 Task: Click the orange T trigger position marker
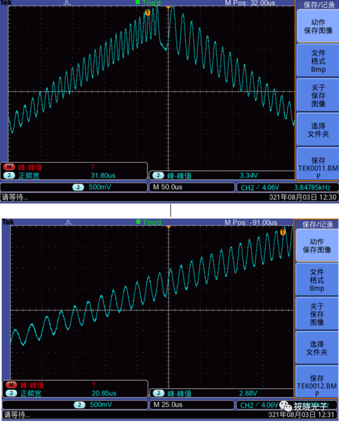(147, 13)
